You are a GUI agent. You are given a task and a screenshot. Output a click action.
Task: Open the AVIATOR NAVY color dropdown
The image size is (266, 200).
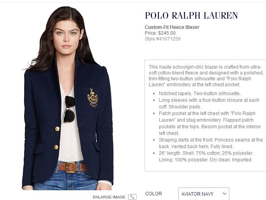[204, 194]
